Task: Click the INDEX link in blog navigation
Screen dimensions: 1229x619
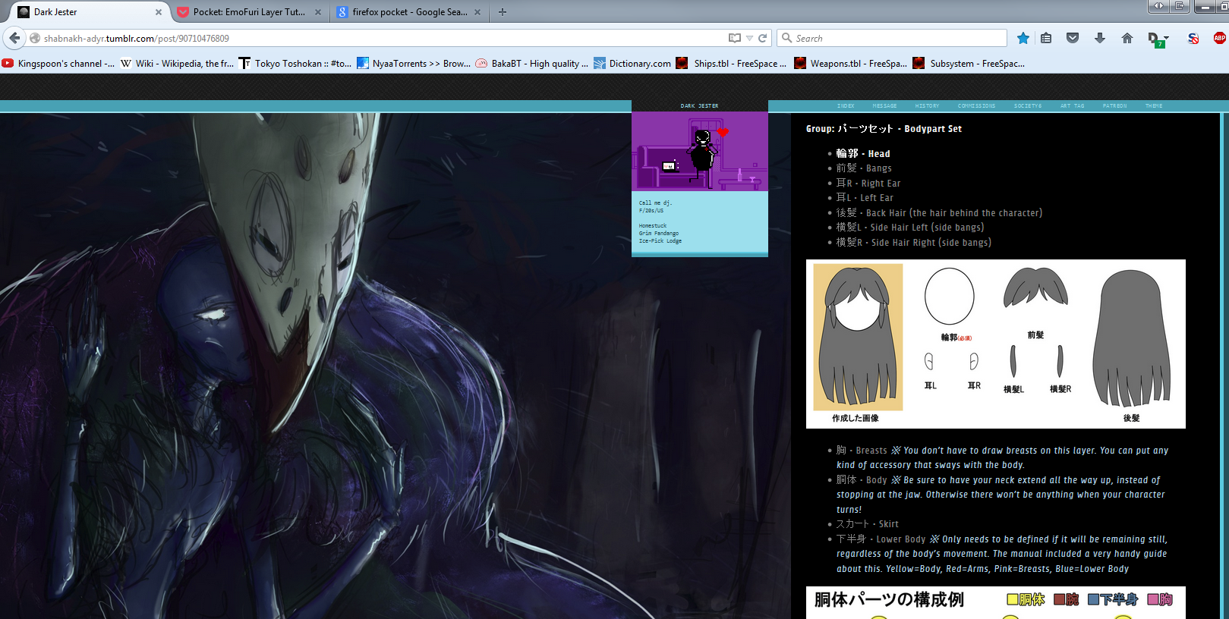Action: pos(846,106)
